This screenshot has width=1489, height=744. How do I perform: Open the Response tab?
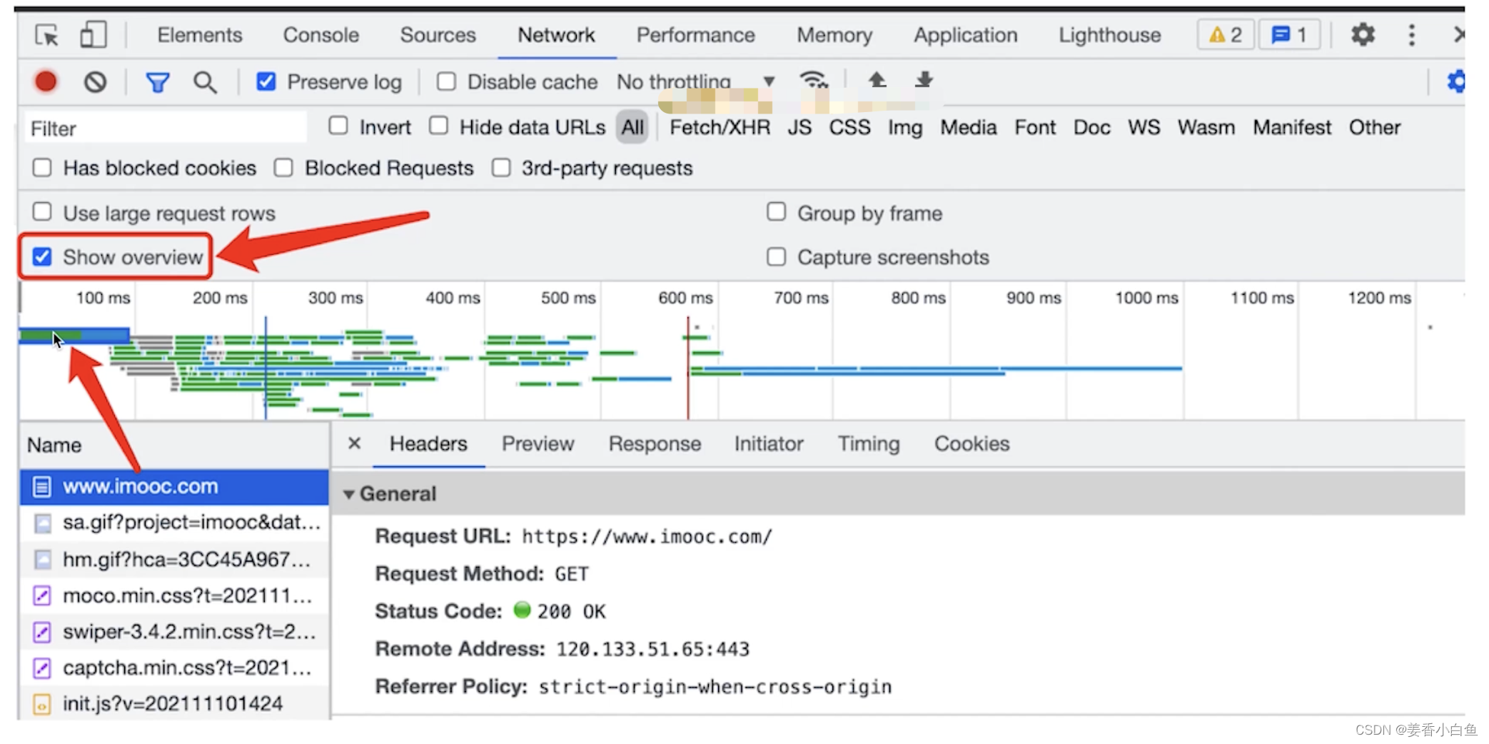pos(655,443)
